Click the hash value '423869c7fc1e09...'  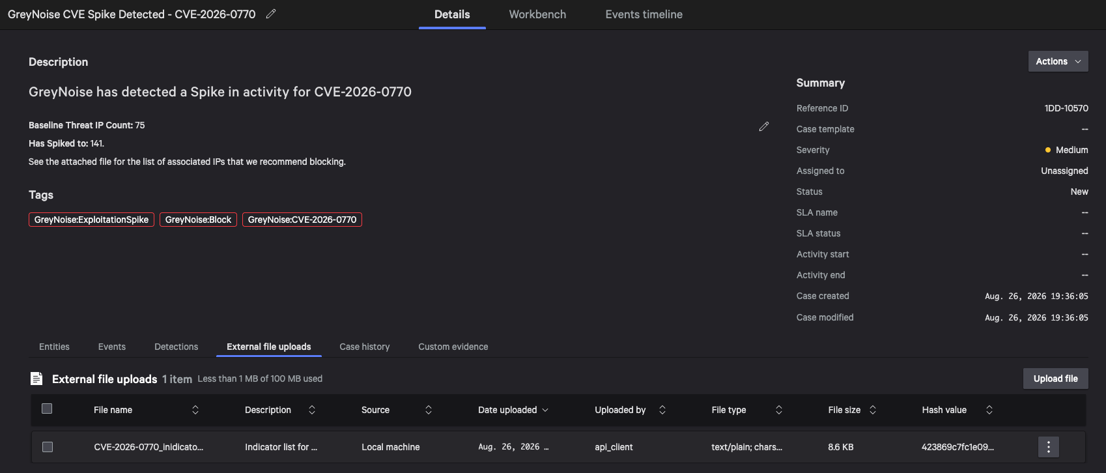click(958, 447)
